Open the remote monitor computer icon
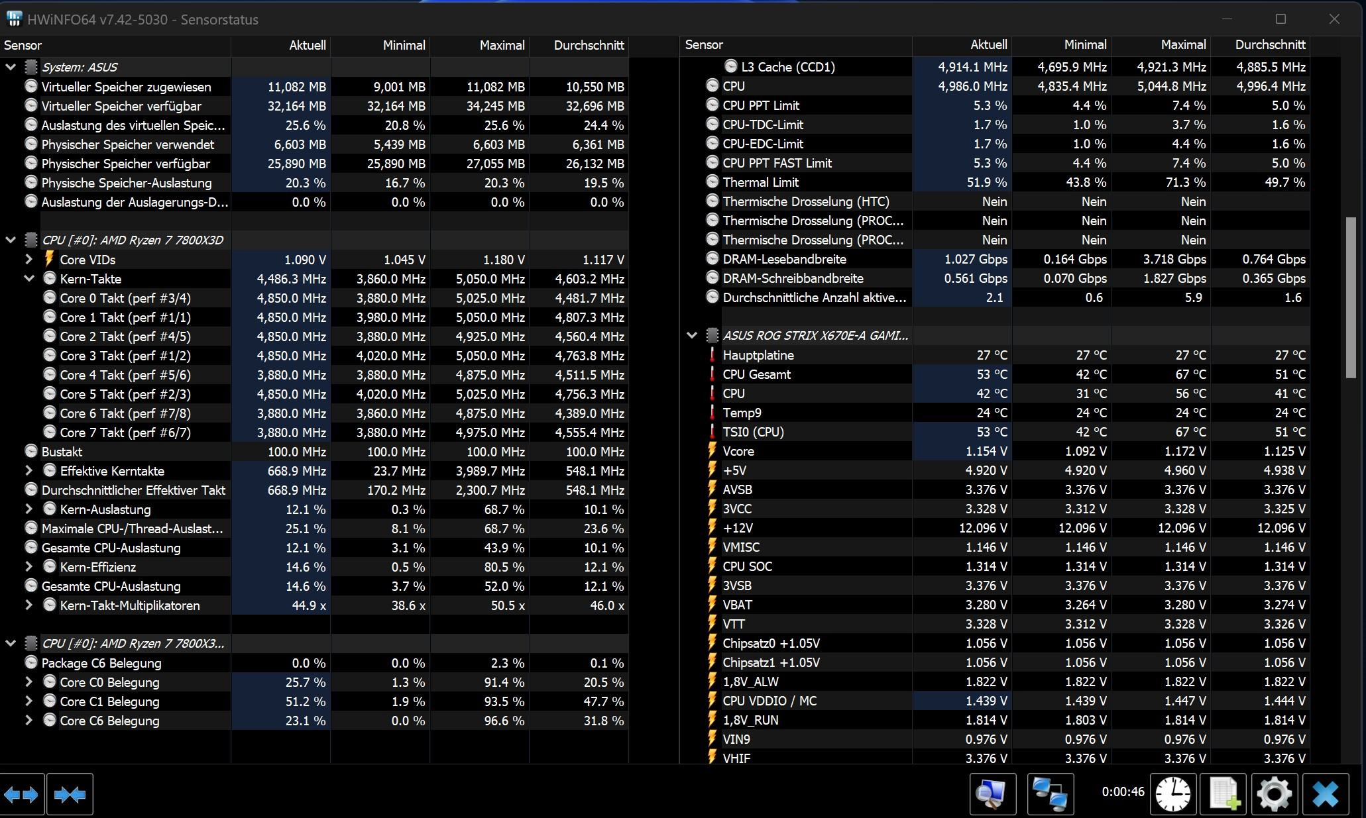The height and width of the screenshot is (818, 1366). coord(992,794)
